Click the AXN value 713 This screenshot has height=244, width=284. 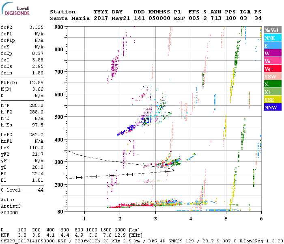[x=216, y=18]
